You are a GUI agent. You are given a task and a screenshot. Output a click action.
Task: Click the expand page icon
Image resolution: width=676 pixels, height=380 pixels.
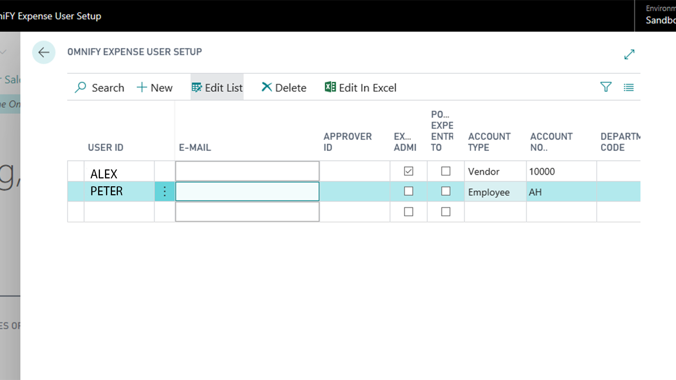(x=629, y=54)
